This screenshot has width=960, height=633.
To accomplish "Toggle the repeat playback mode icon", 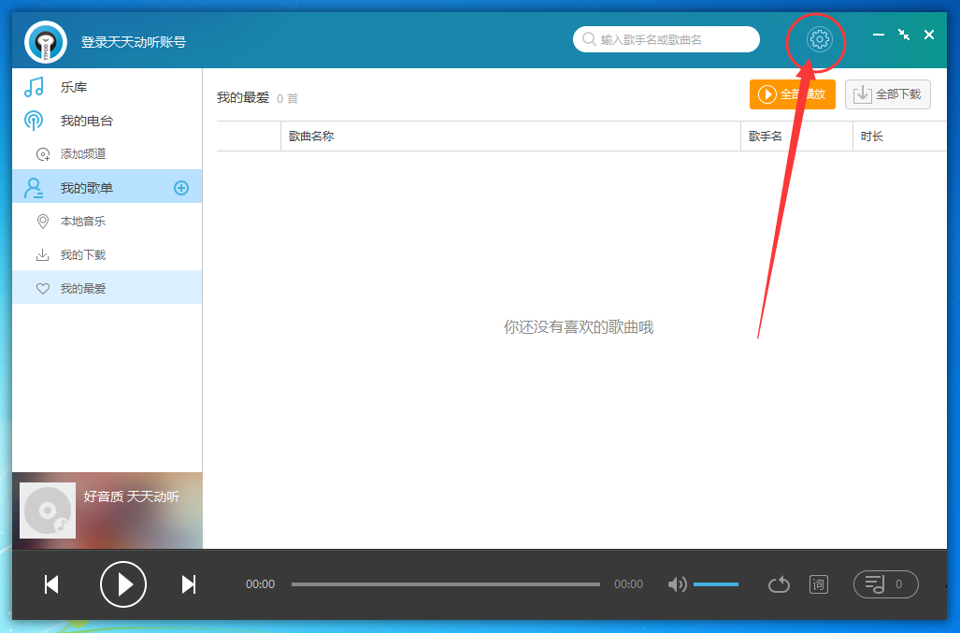I will (779, 583).
